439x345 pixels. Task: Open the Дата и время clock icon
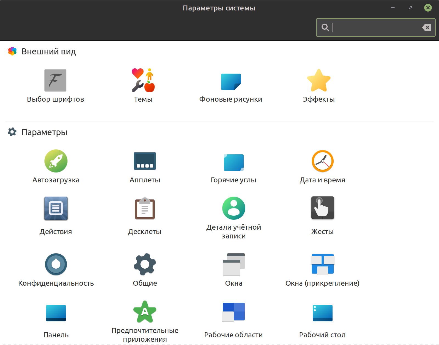click(x=323, y=161)
